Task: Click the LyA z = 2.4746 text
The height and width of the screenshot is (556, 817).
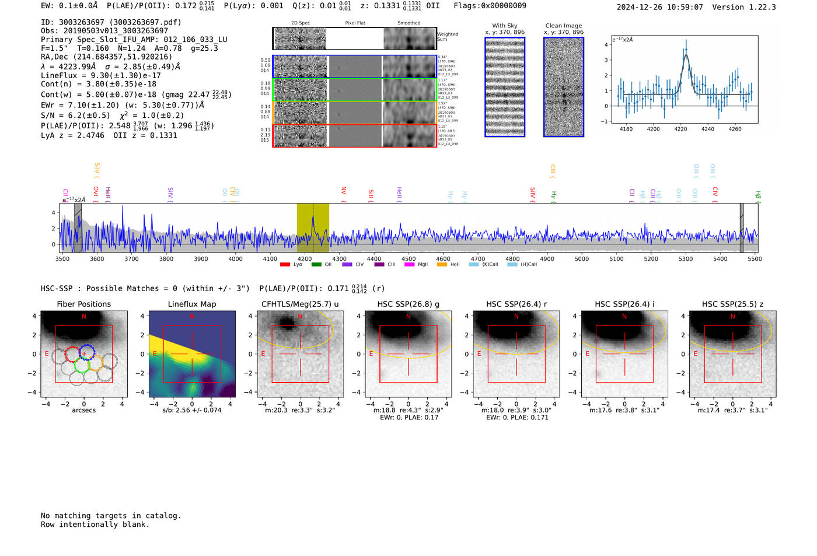Action: click(72, 135)
